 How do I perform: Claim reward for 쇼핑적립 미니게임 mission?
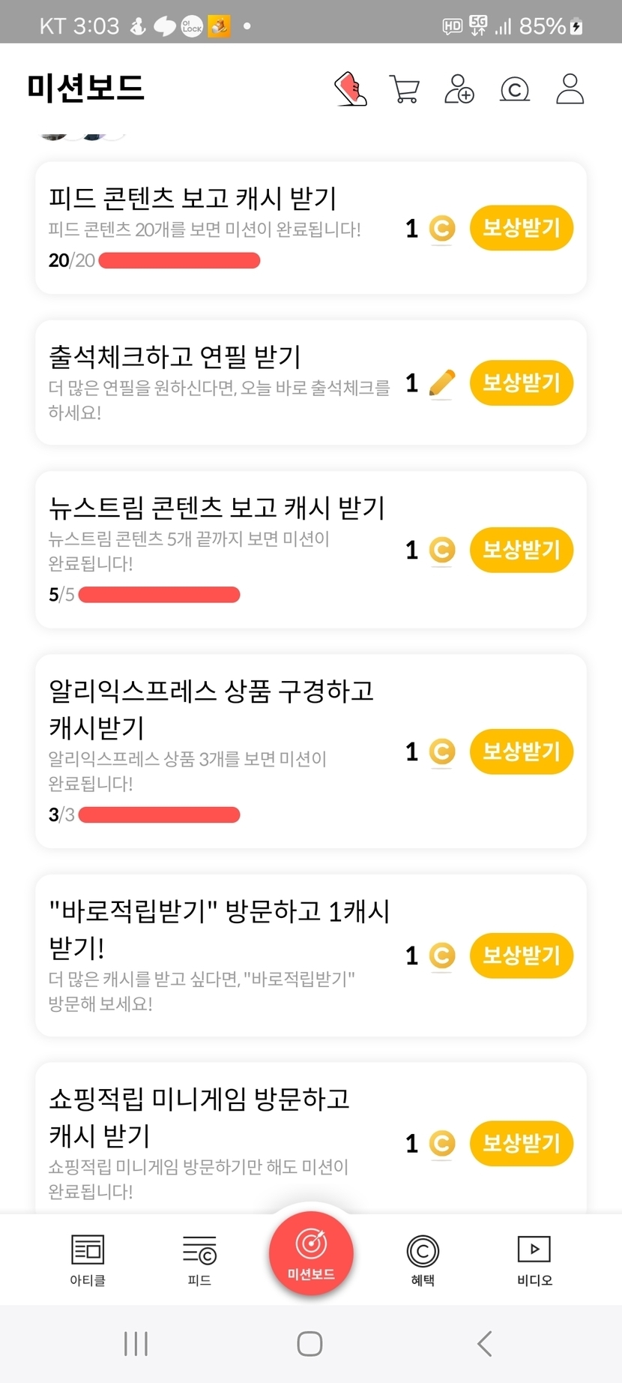coord(521,1144)
